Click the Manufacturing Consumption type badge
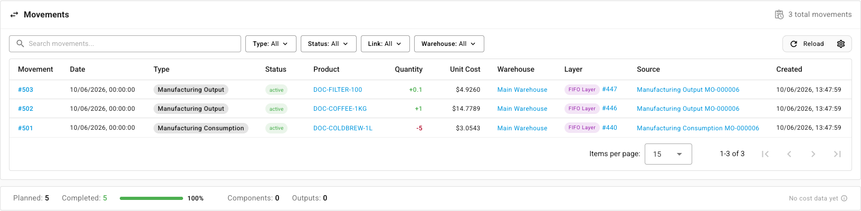 [x=201, y=128]
